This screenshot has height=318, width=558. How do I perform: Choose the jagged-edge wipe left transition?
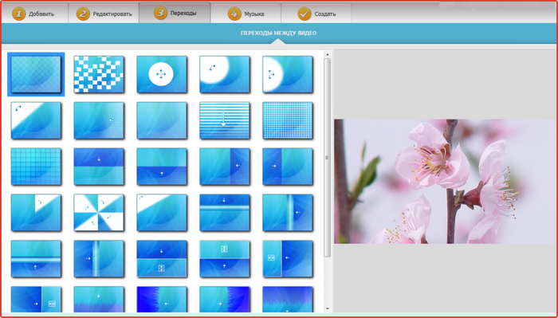click(162, 300)
